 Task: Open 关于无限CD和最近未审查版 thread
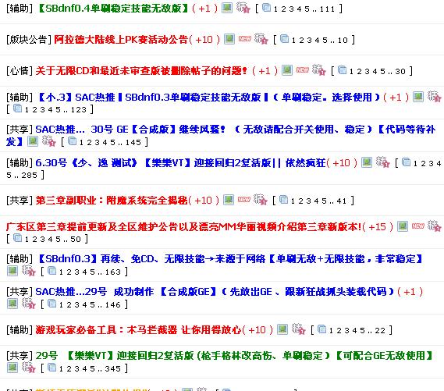coord(141,70)
